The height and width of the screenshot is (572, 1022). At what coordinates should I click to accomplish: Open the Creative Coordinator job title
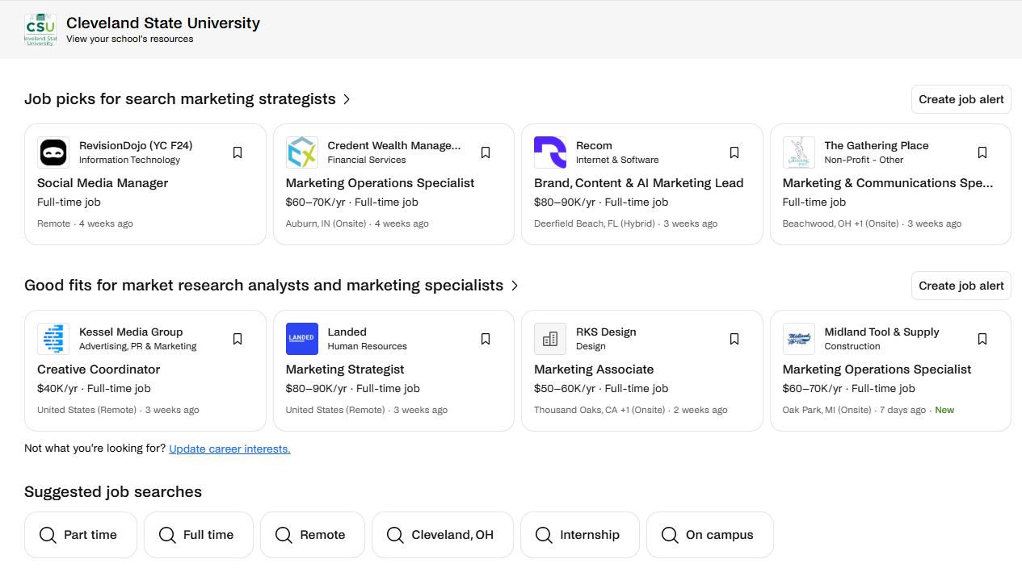click(99, 370)
